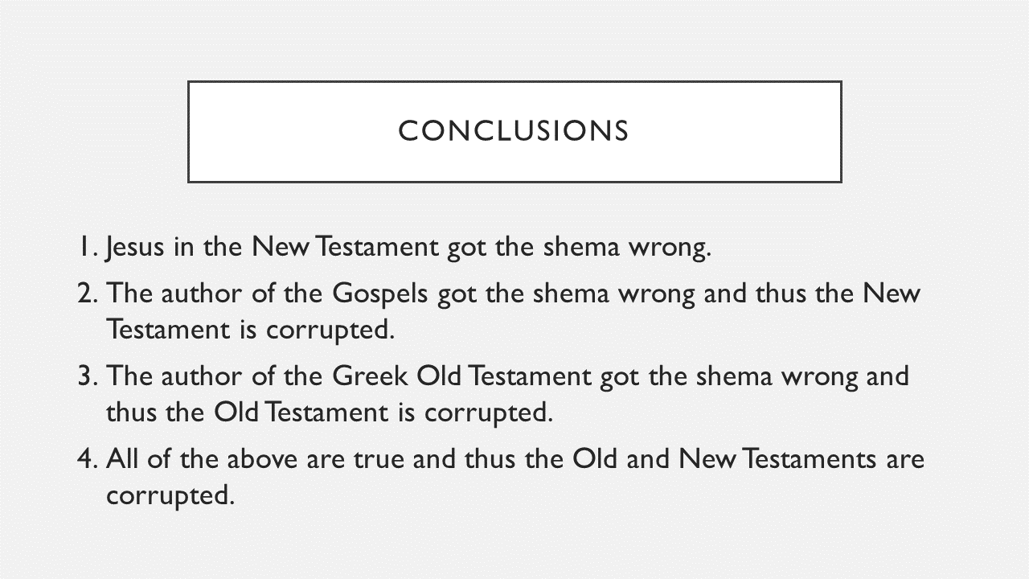Click the final word "corrupted." on the last line

170,495
